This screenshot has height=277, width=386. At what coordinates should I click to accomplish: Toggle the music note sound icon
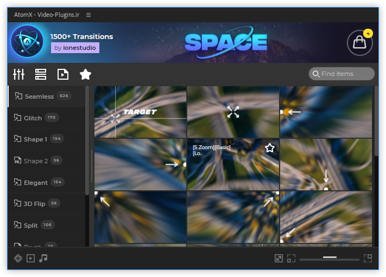click(x=43, y=259)
